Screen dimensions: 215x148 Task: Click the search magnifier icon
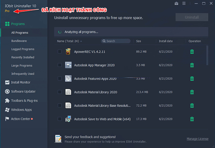[104, 41]
